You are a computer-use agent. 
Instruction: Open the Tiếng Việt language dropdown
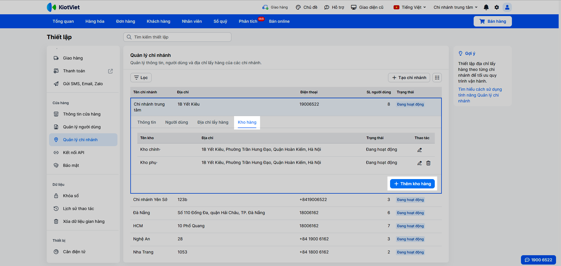pos(410,7)
